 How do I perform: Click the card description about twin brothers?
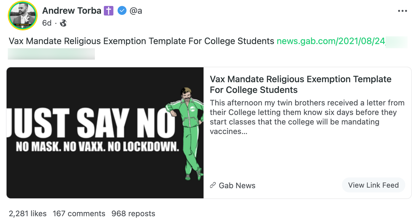pos(307,117)
